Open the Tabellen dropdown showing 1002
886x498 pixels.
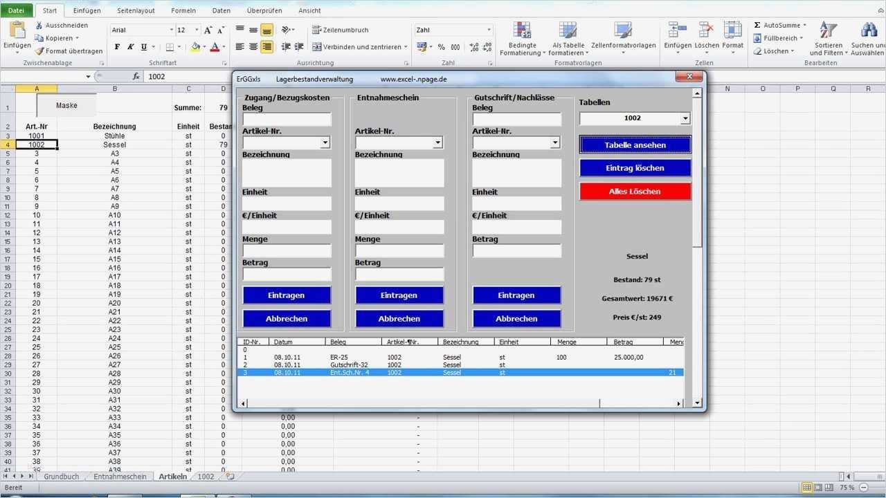685,118
